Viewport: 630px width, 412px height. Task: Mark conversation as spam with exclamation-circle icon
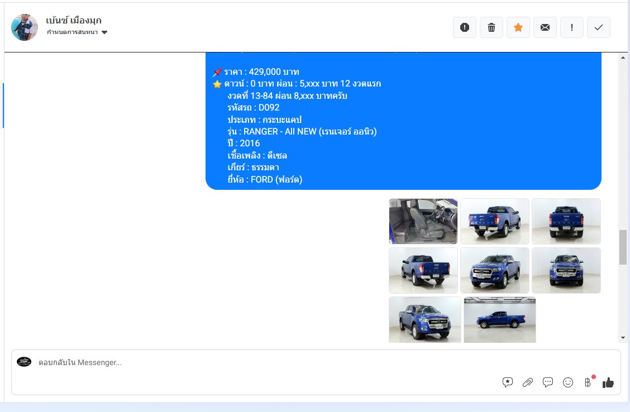465,27
